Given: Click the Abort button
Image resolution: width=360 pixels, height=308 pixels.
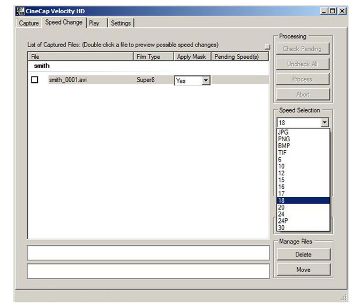Looking at the screenshot, I should pos(302,95).
